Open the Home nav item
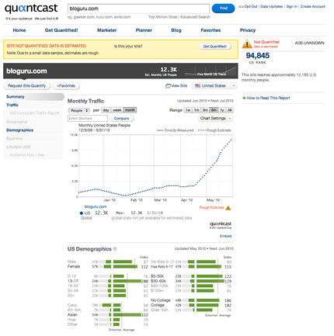334x336 pixels. point(19,30)
